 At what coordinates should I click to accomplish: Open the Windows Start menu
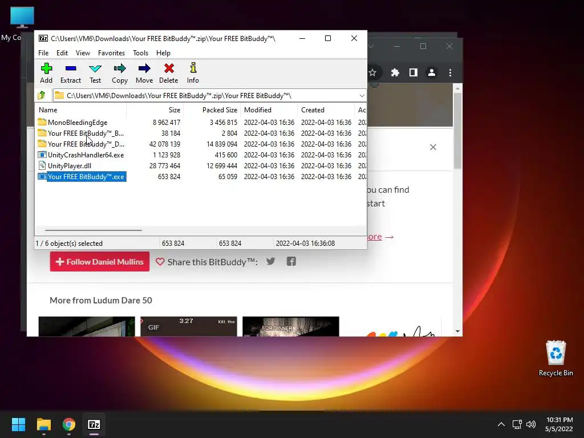coord(18,424)
